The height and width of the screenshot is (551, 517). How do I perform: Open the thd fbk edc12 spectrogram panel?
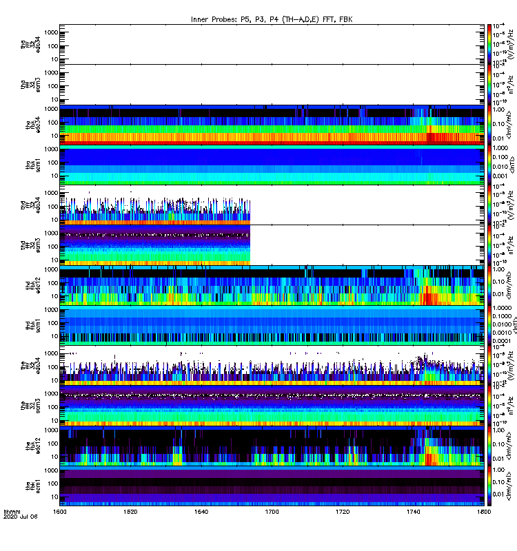click(x=272, y=285)
